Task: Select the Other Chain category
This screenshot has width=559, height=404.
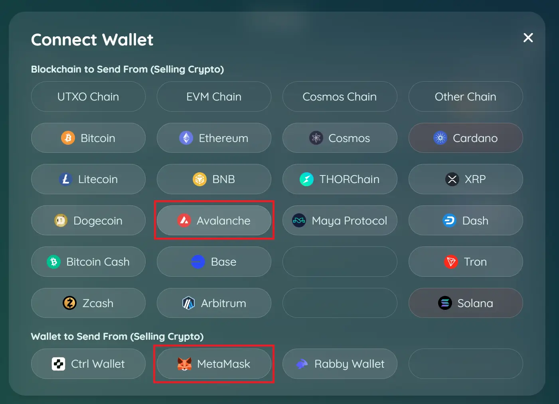Action: (x=465, y=97)
